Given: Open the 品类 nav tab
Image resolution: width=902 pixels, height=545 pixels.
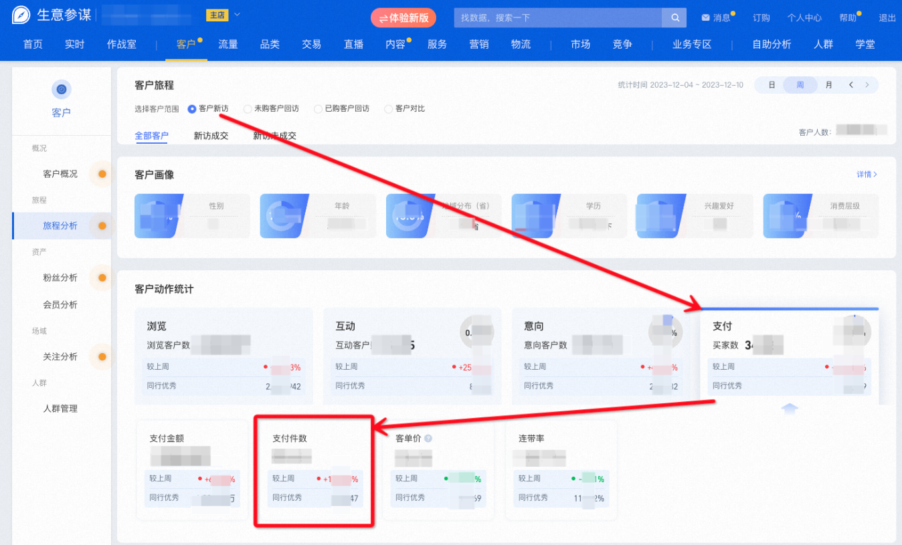Looking at the screenshot, I should (x=270, y=44).
